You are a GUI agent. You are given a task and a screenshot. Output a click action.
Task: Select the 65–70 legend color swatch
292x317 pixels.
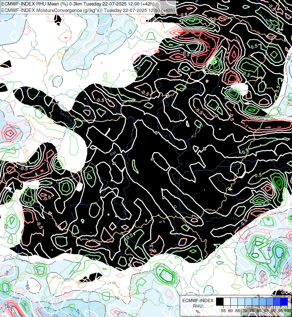(x=241, y=301)
